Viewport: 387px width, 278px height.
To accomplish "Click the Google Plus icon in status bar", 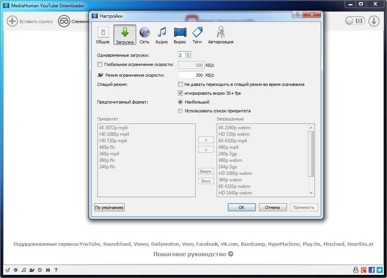I will click(364, 270).
